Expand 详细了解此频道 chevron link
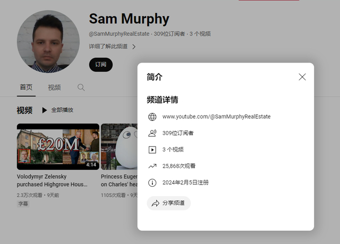 [x=112, y=47]
